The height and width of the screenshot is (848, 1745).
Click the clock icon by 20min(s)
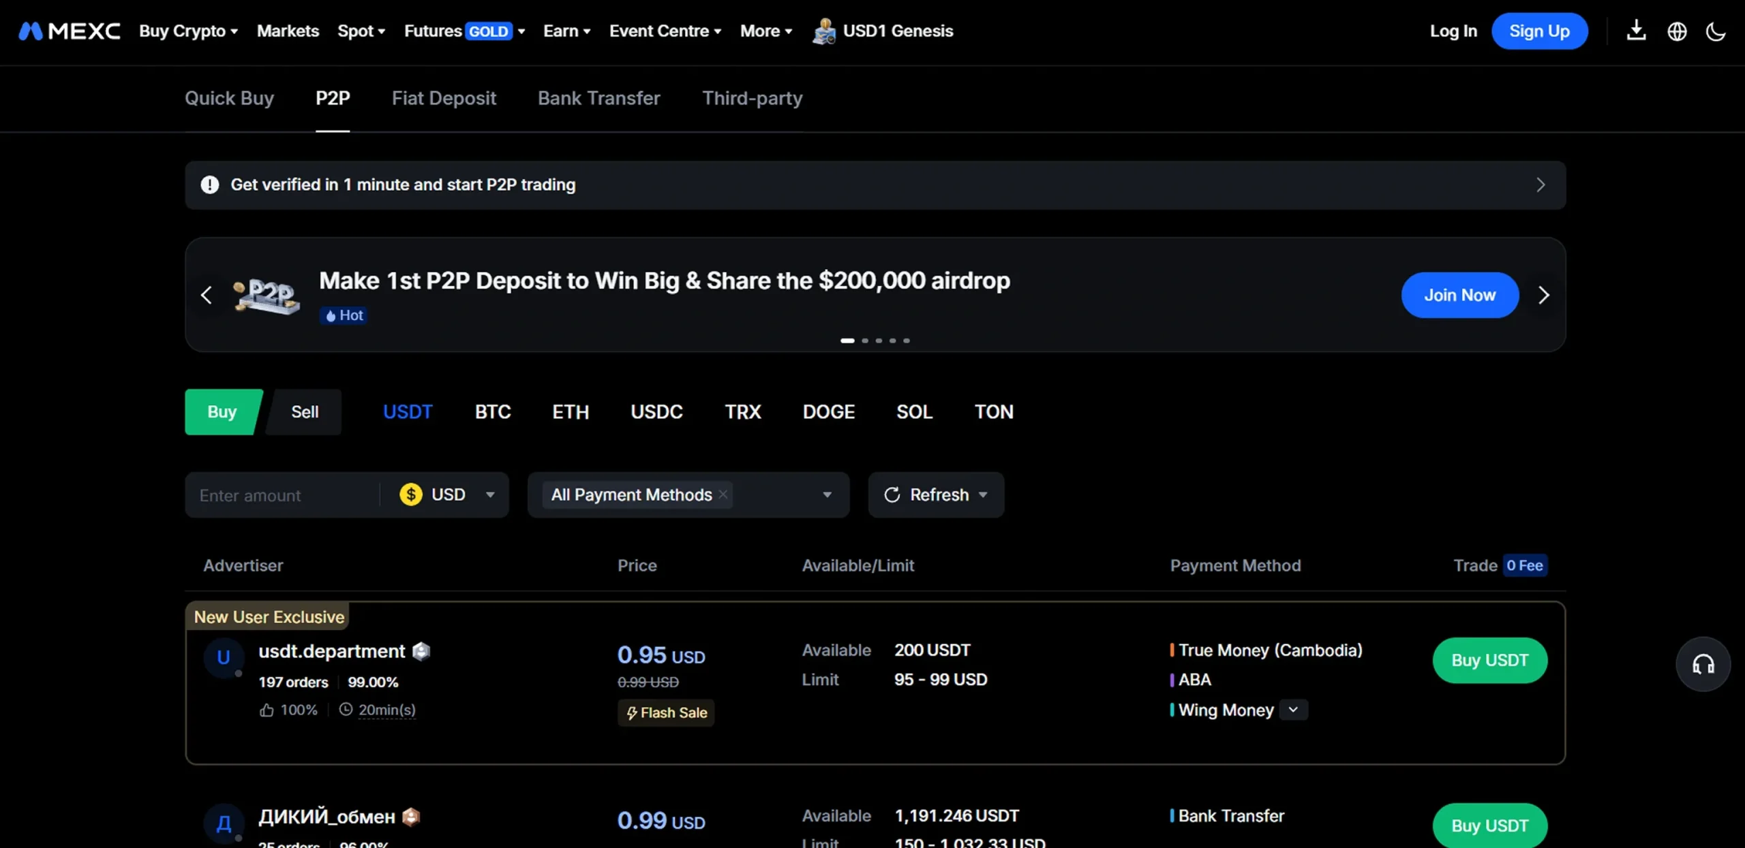pos(346,710)
